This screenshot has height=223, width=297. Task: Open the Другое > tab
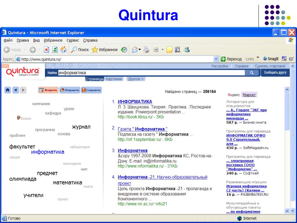tap(136, 79)
